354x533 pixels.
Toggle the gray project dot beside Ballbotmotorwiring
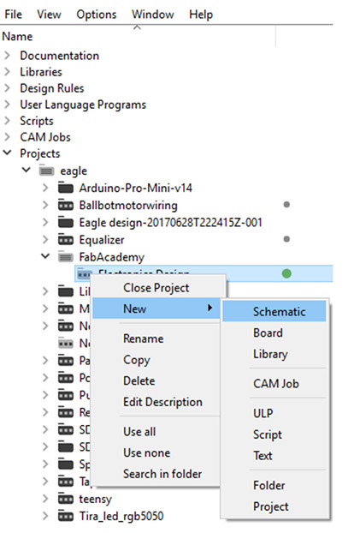point(286,205)
